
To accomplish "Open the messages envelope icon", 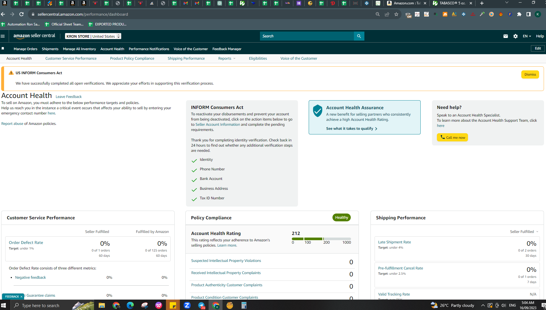I will point(505,36).
